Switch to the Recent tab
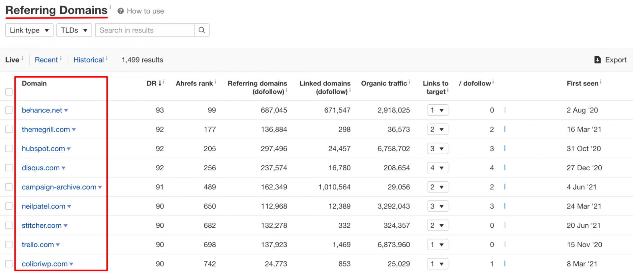 point(46,60)
